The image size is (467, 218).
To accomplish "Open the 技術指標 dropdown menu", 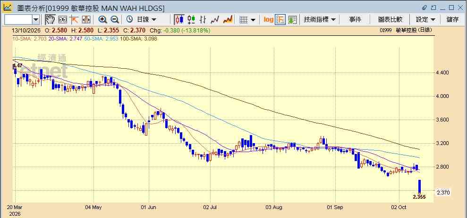I will pyautogui.click(x=319, y=20).
